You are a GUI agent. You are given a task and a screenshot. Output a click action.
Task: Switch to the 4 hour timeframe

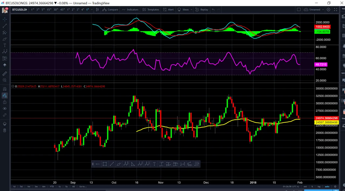tap(83, 10)
